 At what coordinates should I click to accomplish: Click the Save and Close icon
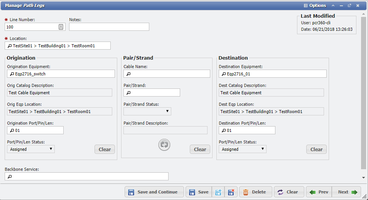click(231, 192)
